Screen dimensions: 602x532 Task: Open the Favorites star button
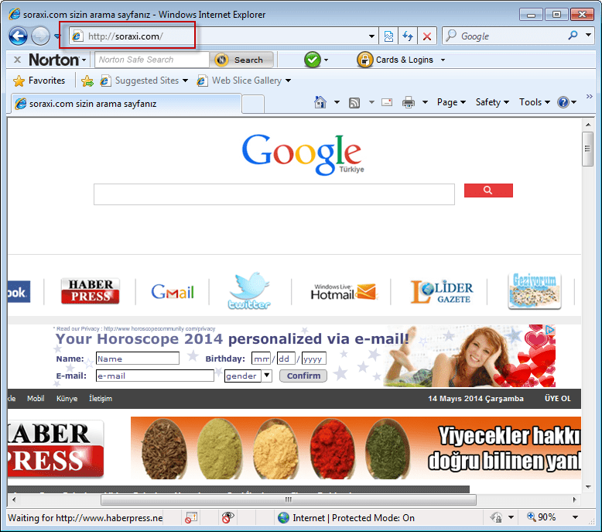39,81
